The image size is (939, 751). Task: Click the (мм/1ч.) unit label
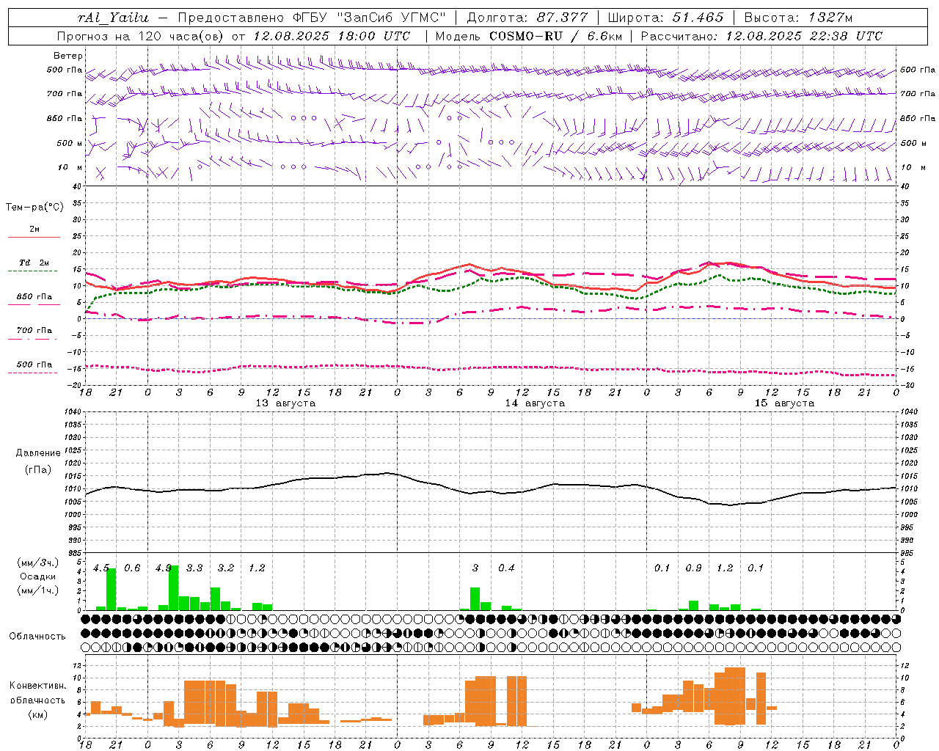(x=37, y=590)
